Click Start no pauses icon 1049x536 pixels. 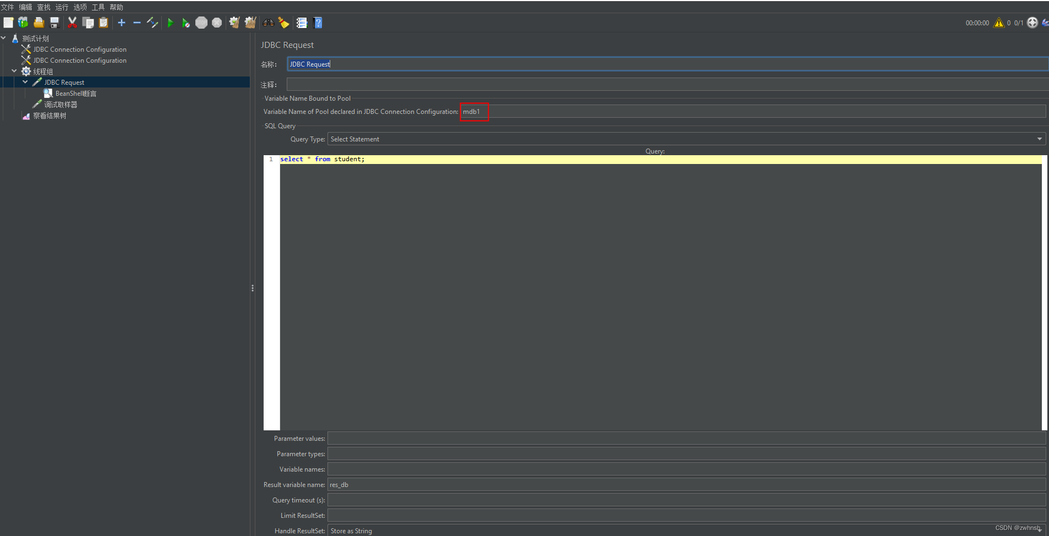tap(186, 23)
